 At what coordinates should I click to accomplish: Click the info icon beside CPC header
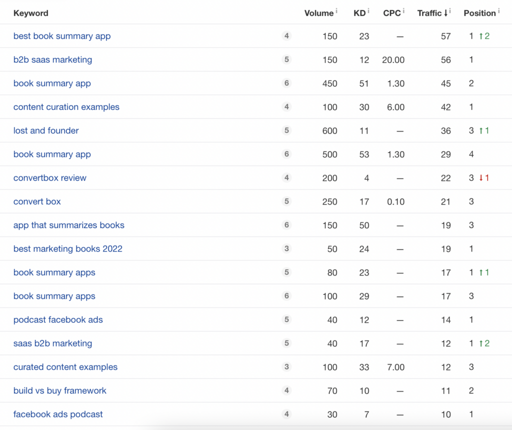(x=403, y=11)
